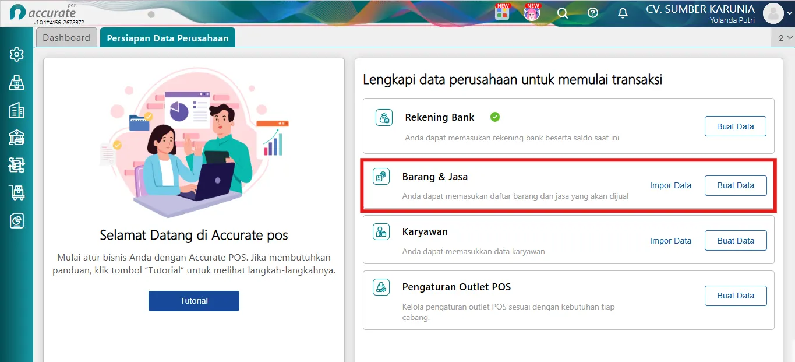The width and height of the screenshot is (795, 362).
Task: Expand the open tabs counter dropdown
Action: coord(784,38)
